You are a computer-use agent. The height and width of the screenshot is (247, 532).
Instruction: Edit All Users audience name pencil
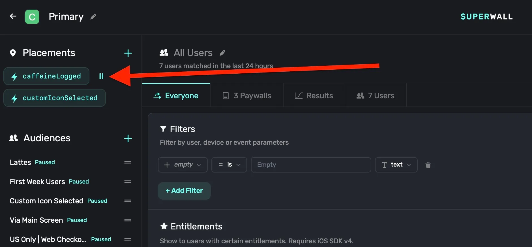coord(223,53)
